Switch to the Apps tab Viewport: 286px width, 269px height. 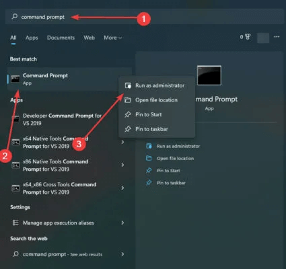click(32, 38)
